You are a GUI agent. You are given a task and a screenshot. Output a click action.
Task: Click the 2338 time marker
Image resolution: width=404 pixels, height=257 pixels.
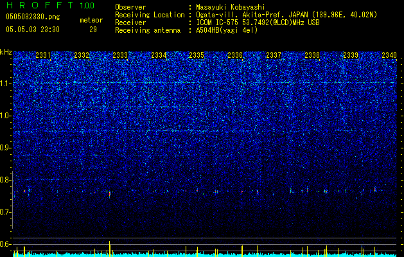312,55
